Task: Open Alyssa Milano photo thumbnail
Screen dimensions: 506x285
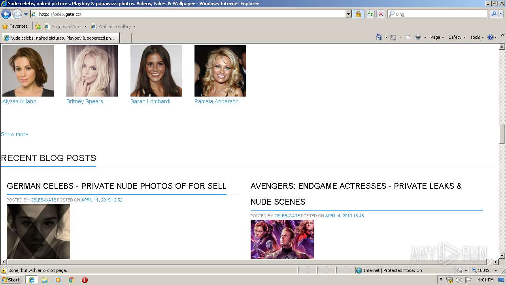Action: point(28,71)
